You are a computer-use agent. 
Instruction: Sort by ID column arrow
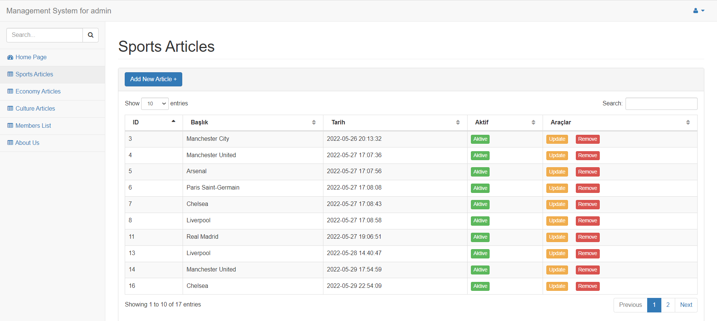173,121
